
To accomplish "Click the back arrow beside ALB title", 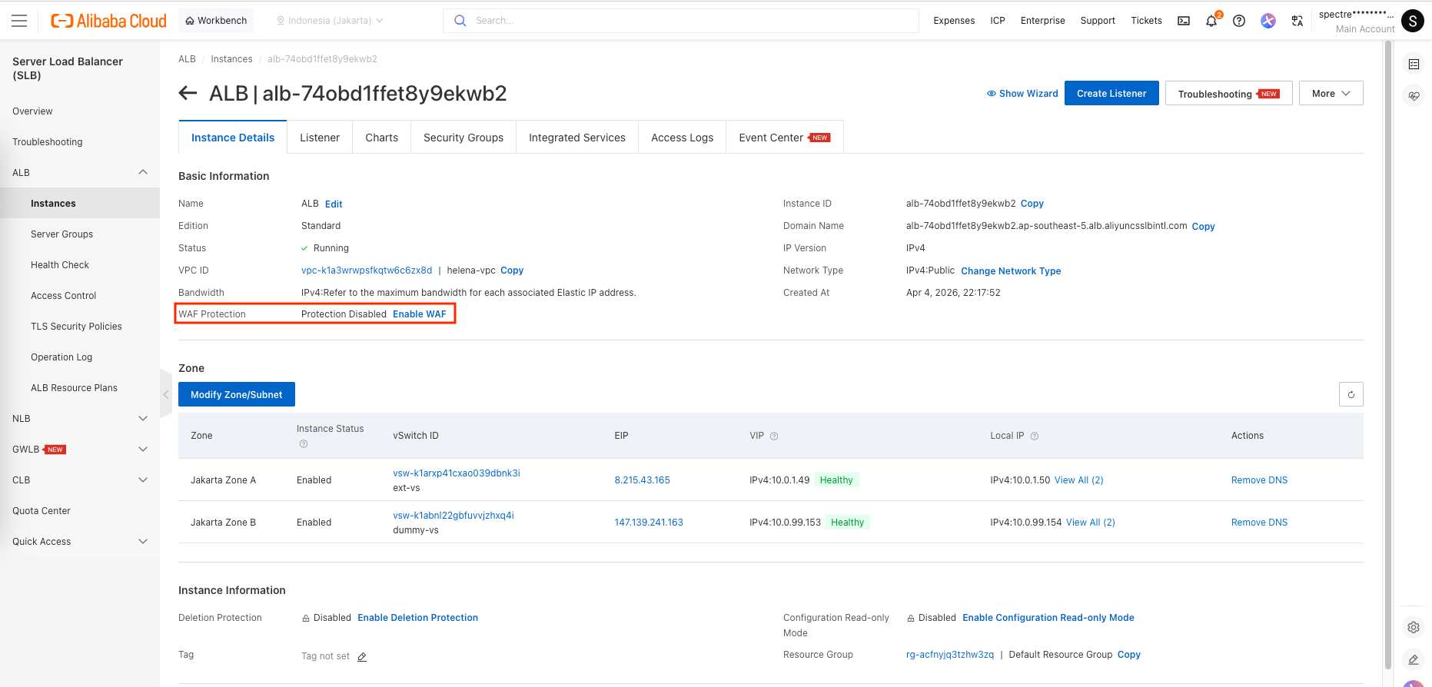I will 188,94.
